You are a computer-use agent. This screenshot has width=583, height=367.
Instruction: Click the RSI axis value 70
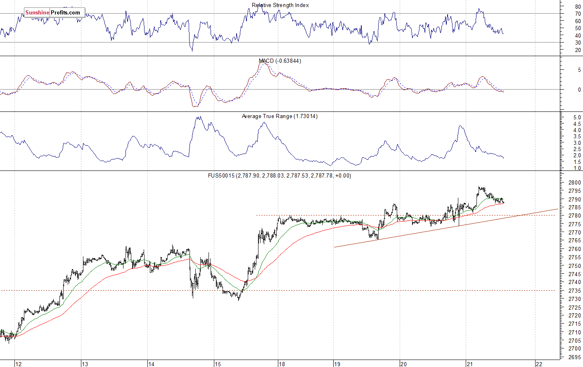[578, 14]
